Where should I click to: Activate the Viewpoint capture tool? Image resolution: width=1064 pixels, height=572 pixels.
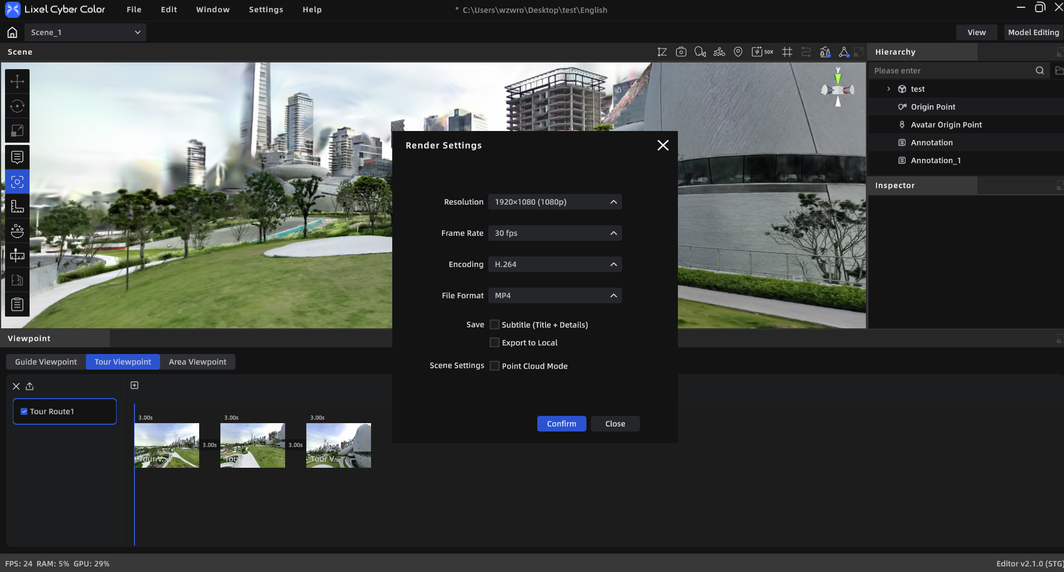(17, 182)
